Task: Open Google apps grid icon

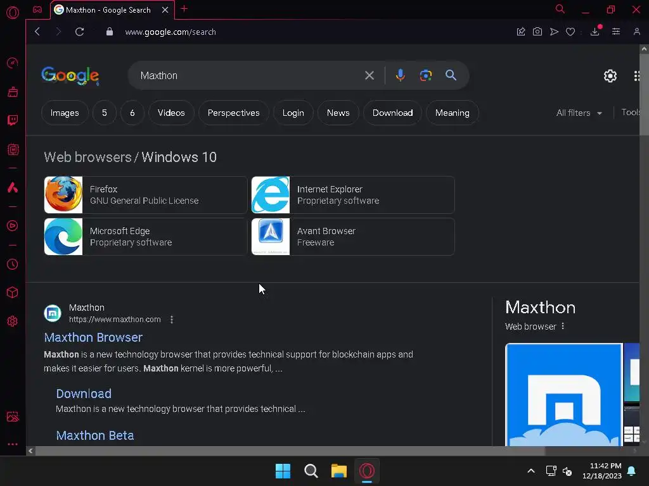Action: tap(636, 76)
